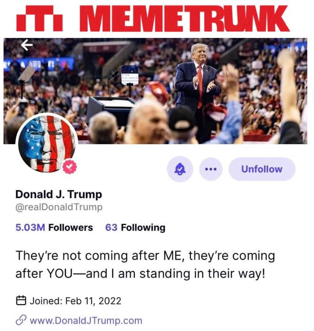Image resolution: width=314 pixels, height=331 pixels.
Task: Open the three-dot more options menu
Action: [x=211, y=169]
